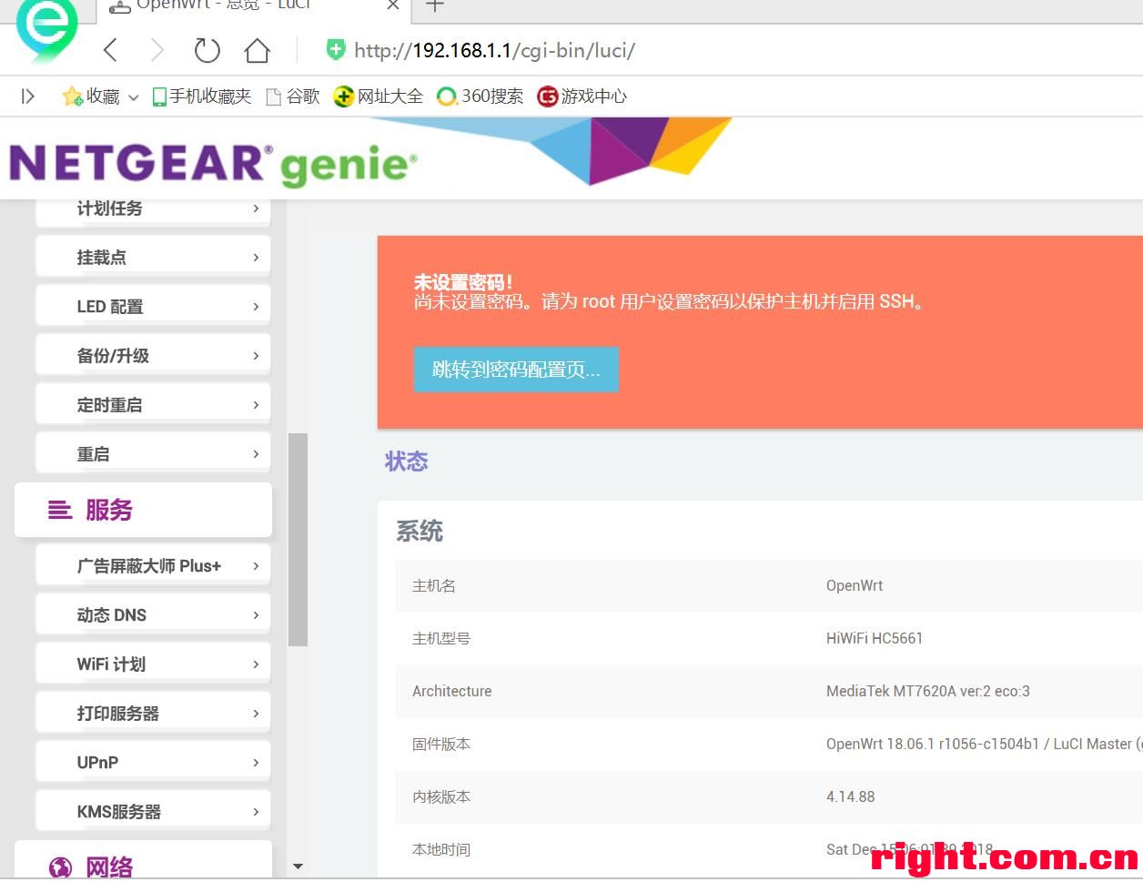The image size is (1143, 882).
Task: Open the 360搜索 bookmark
Action: (480, 96)
